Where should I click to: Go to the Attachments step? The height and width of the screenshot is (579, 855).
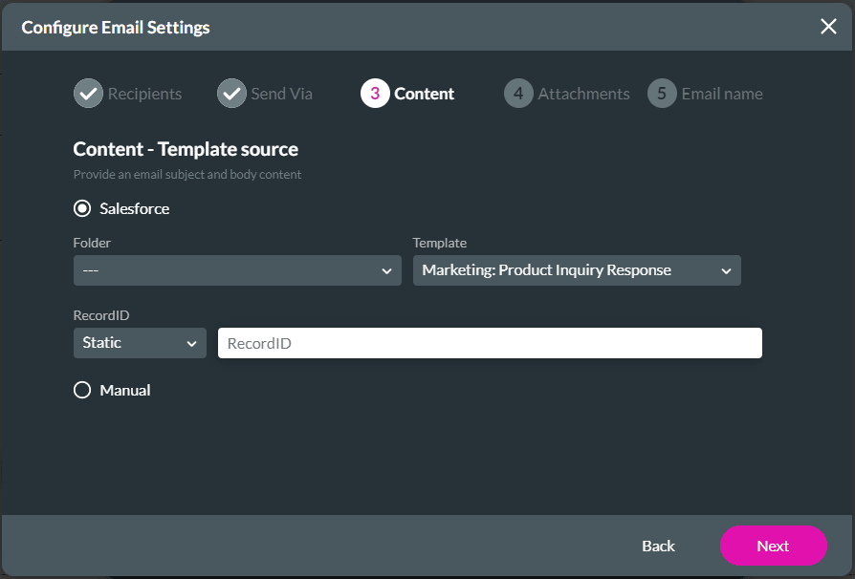[567, 93]
